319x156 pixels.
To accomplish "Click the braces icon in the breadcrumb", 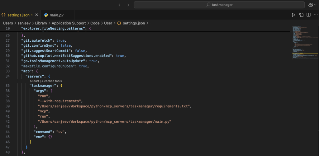I will (119, 23).
